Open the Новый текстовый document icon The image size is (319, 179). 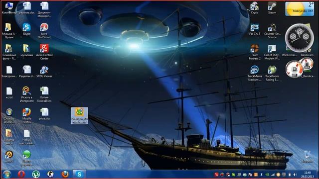pos(26,137)
